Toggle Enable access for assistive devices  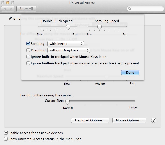click(6, 133)
